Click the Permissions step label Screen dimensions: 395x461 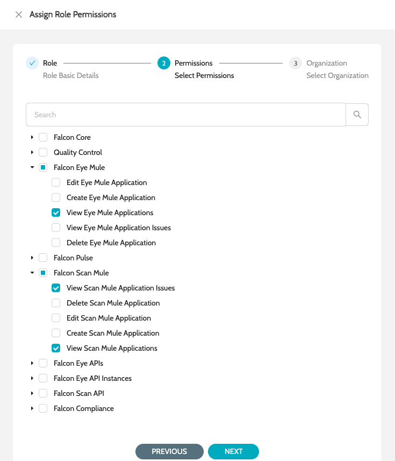pyautogui.click(x=193, y=63)
